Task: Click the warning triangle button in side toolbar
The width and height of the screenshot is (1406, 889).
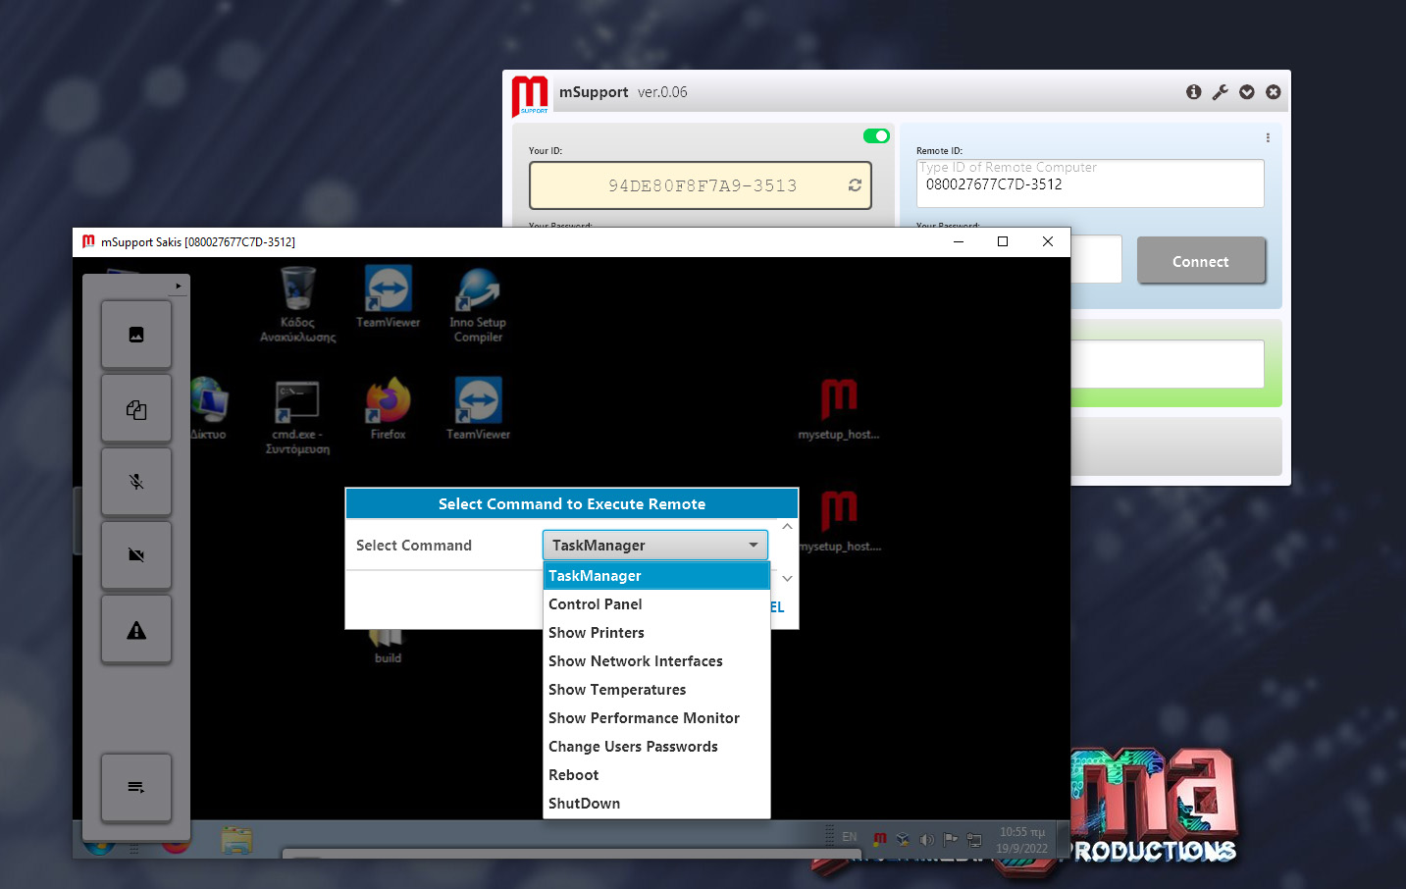Action: click(x=136, y=630)
